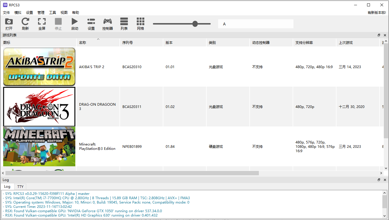Switch to 网格 grid view icon
This screenshot has width=389, height=220.
click(141, 21)
